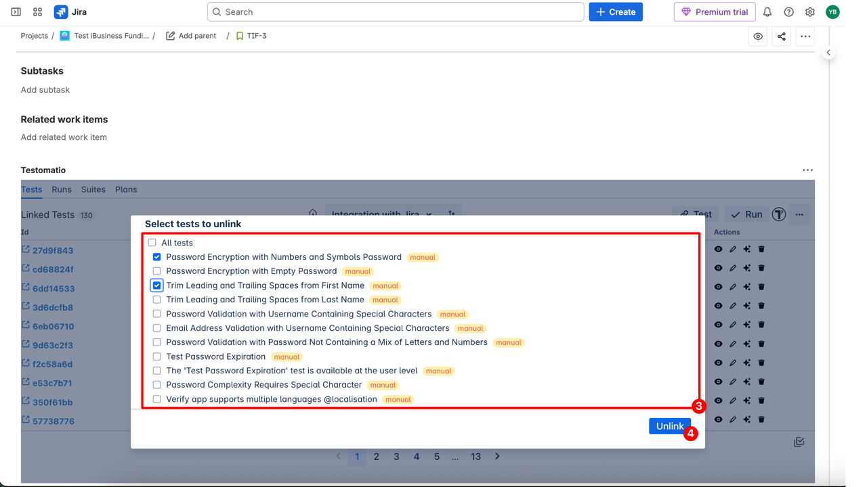This screenshot has width=867, height=487.
Task: Select the Test Password Expiration checkbox
Action: tap(156, 356)
